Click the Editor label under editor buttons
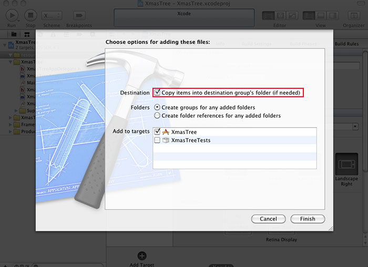This screenshot has height=267, width=368. click(280, 25)
